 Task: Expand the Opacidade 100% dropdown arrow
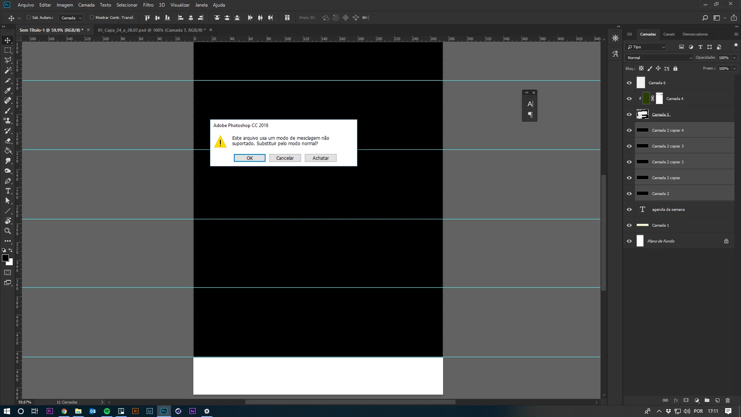coord(734,58)
